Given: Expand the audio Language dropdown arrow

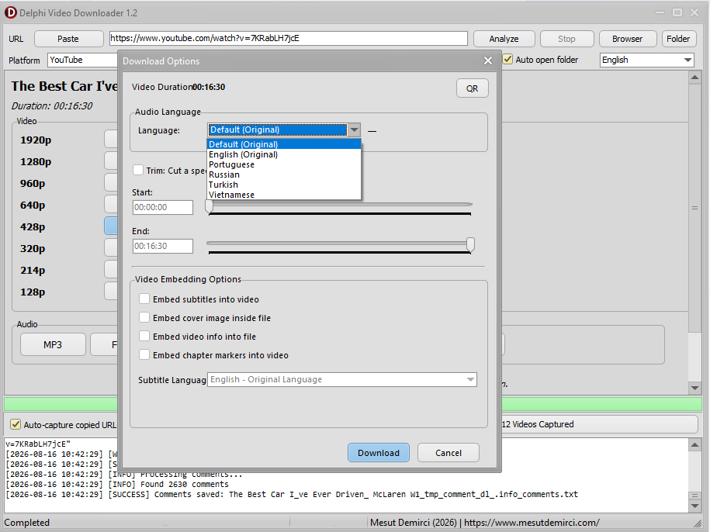Looking at the screenshot, I should pyautogui.click(x=355, y=130).
